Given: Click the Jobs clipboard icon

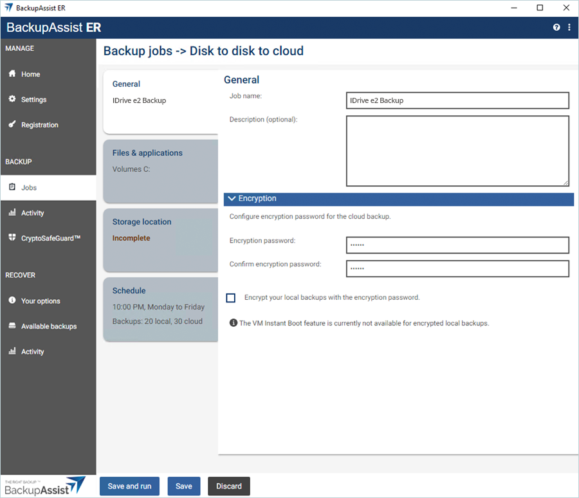Looking at the screenshot, I should tap(12, 187).
